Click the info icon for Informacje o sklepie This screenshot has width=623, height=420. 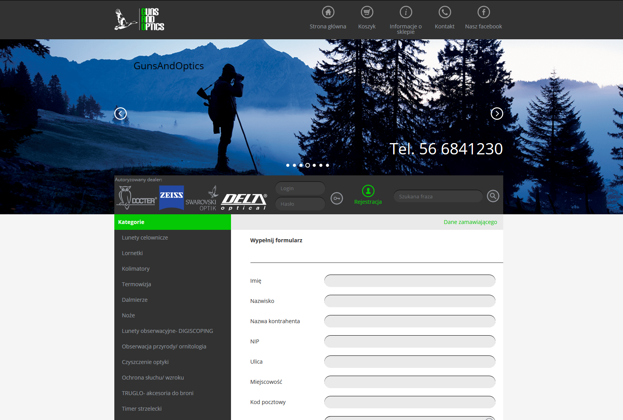click(x=406, y=12)
